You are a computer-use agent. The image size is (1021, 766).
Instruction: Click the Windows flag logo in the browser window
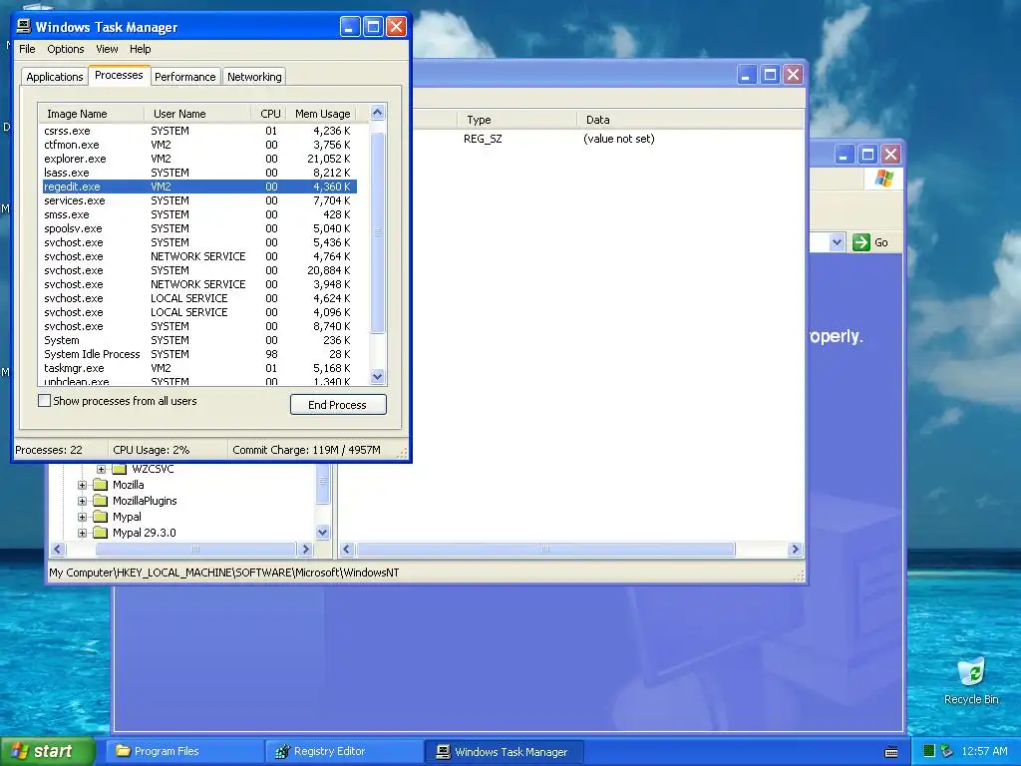883,178
